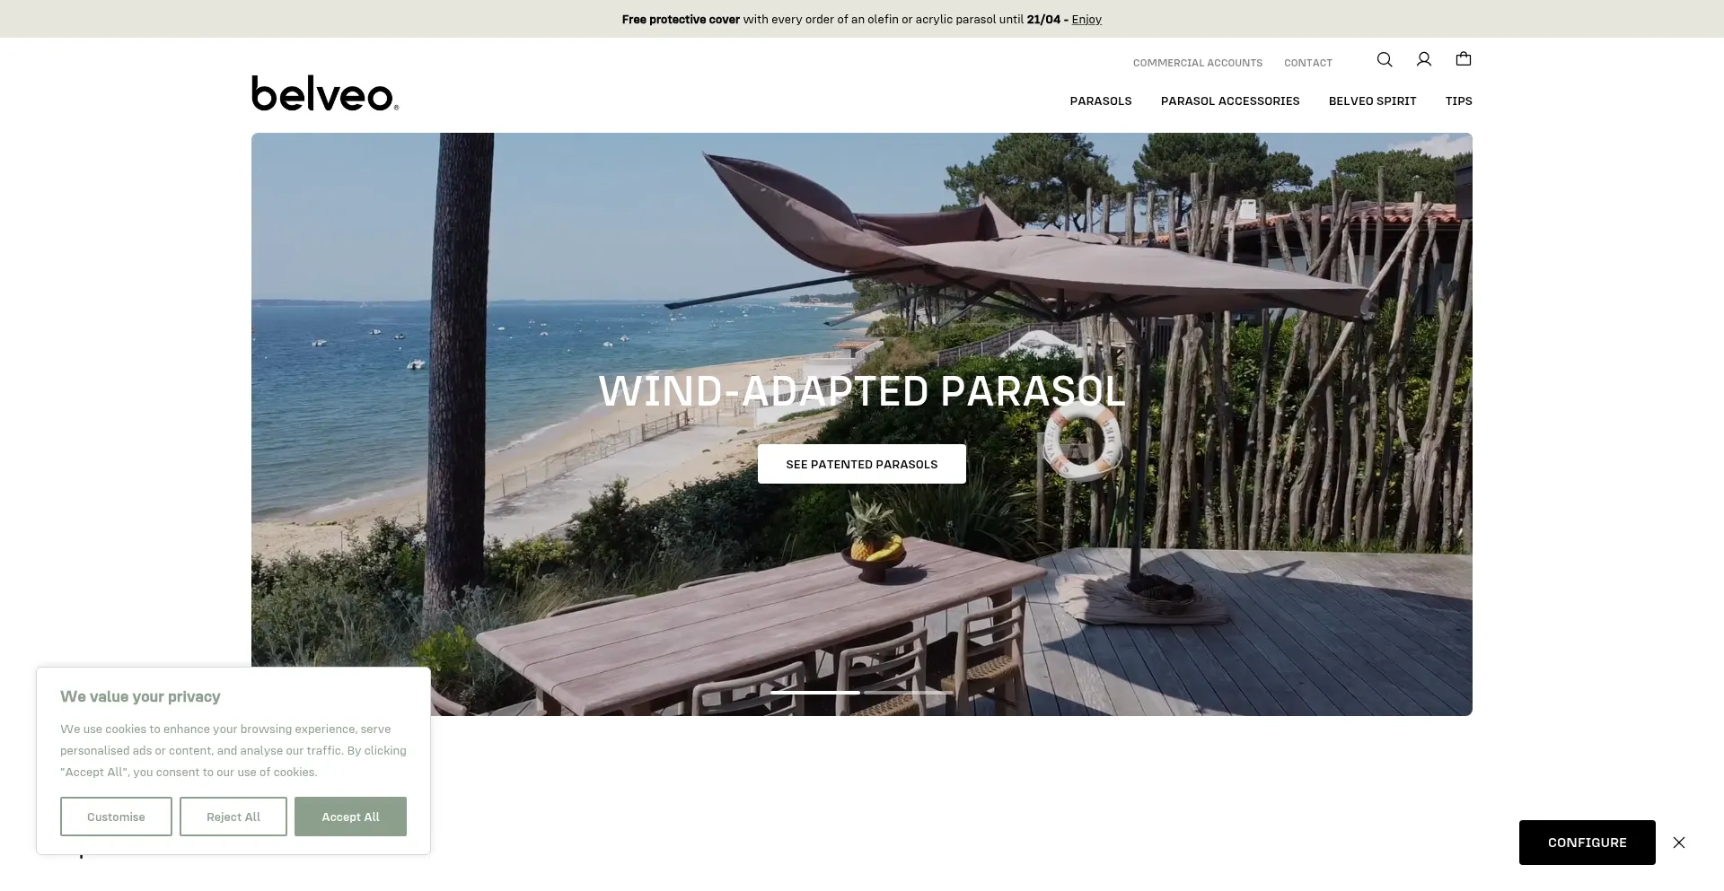The image size is (1724, 891).
Task: Click See Patented Parasols button
Action: pyautogui.click(x=862, y=464)
